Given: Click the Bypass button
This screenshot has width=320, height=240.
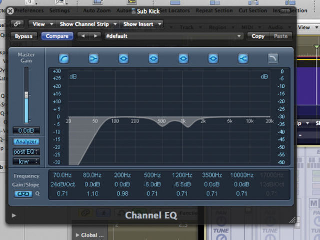Looking at the screenshot, I should coord(24,36).
